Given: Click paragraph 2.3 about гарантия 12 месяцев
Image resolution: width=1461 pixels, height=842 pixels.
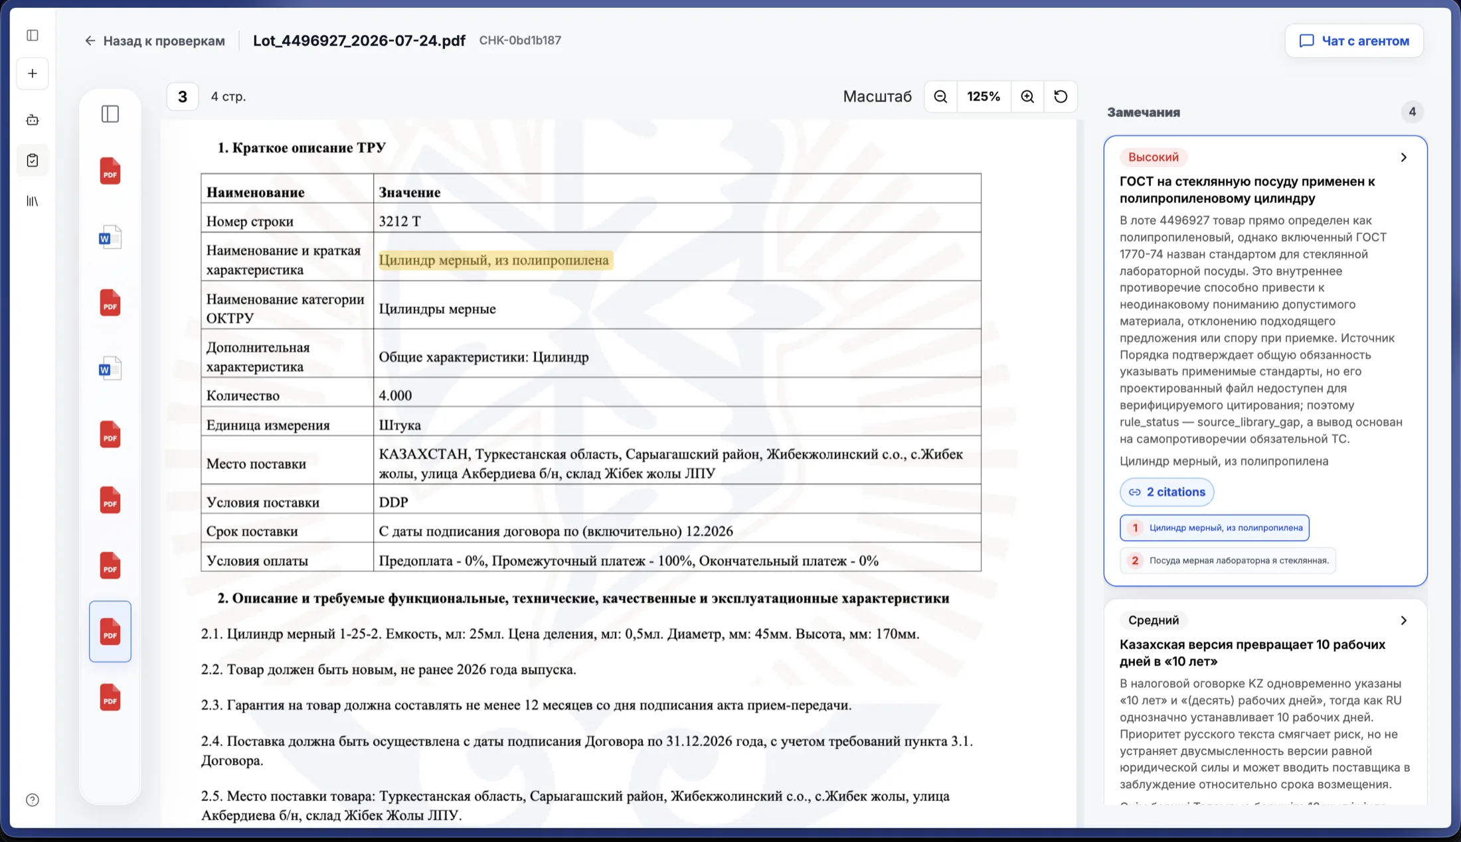Looking at the screenshot, I should [x=527, y=705].
